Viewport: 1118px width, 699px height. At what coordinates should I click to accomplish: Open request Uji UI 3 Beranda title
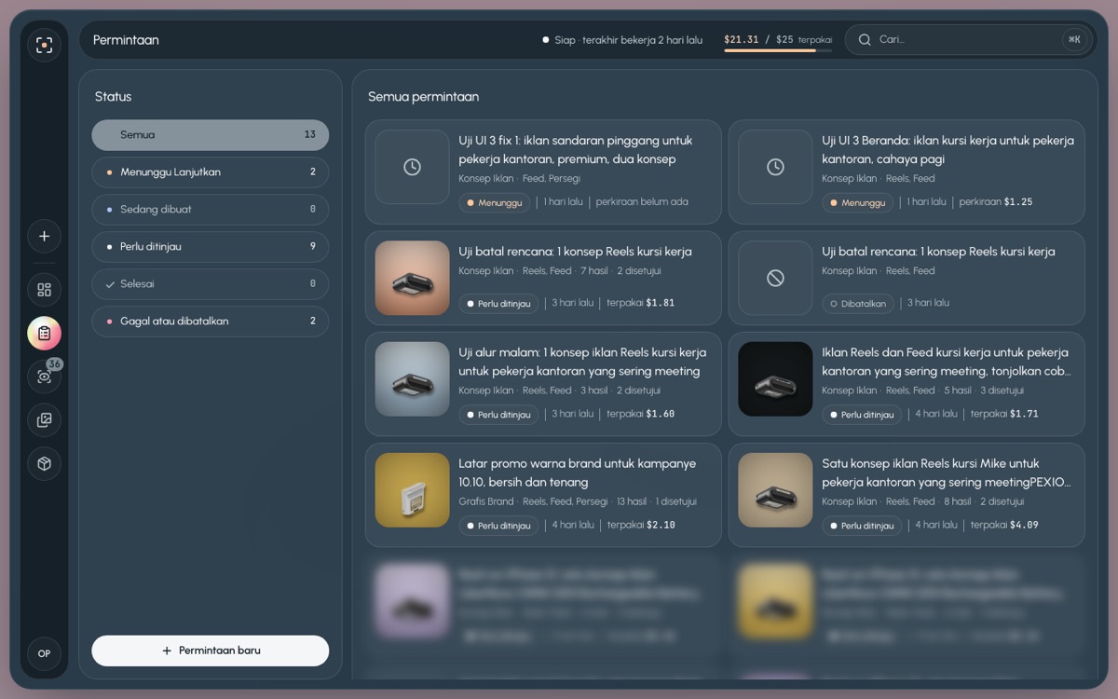pos(948,150)
